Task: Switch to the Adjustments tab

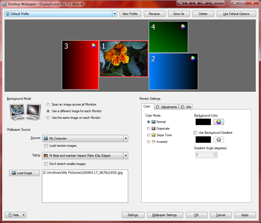Action: tap(166, 107)
